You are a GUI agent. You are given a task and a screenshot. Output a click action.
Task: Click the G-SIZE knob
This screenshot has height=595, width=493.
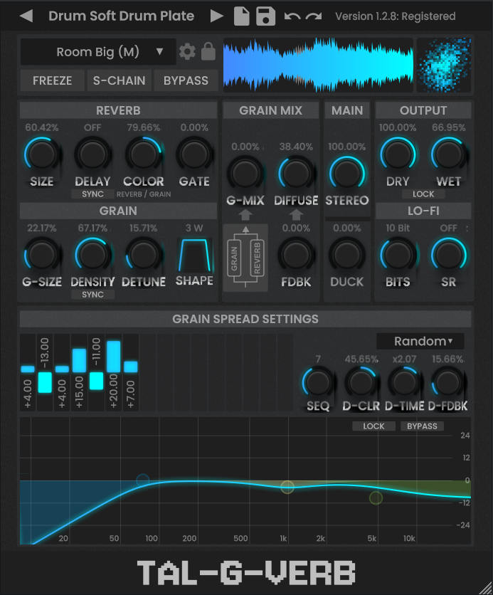[42, 255]
